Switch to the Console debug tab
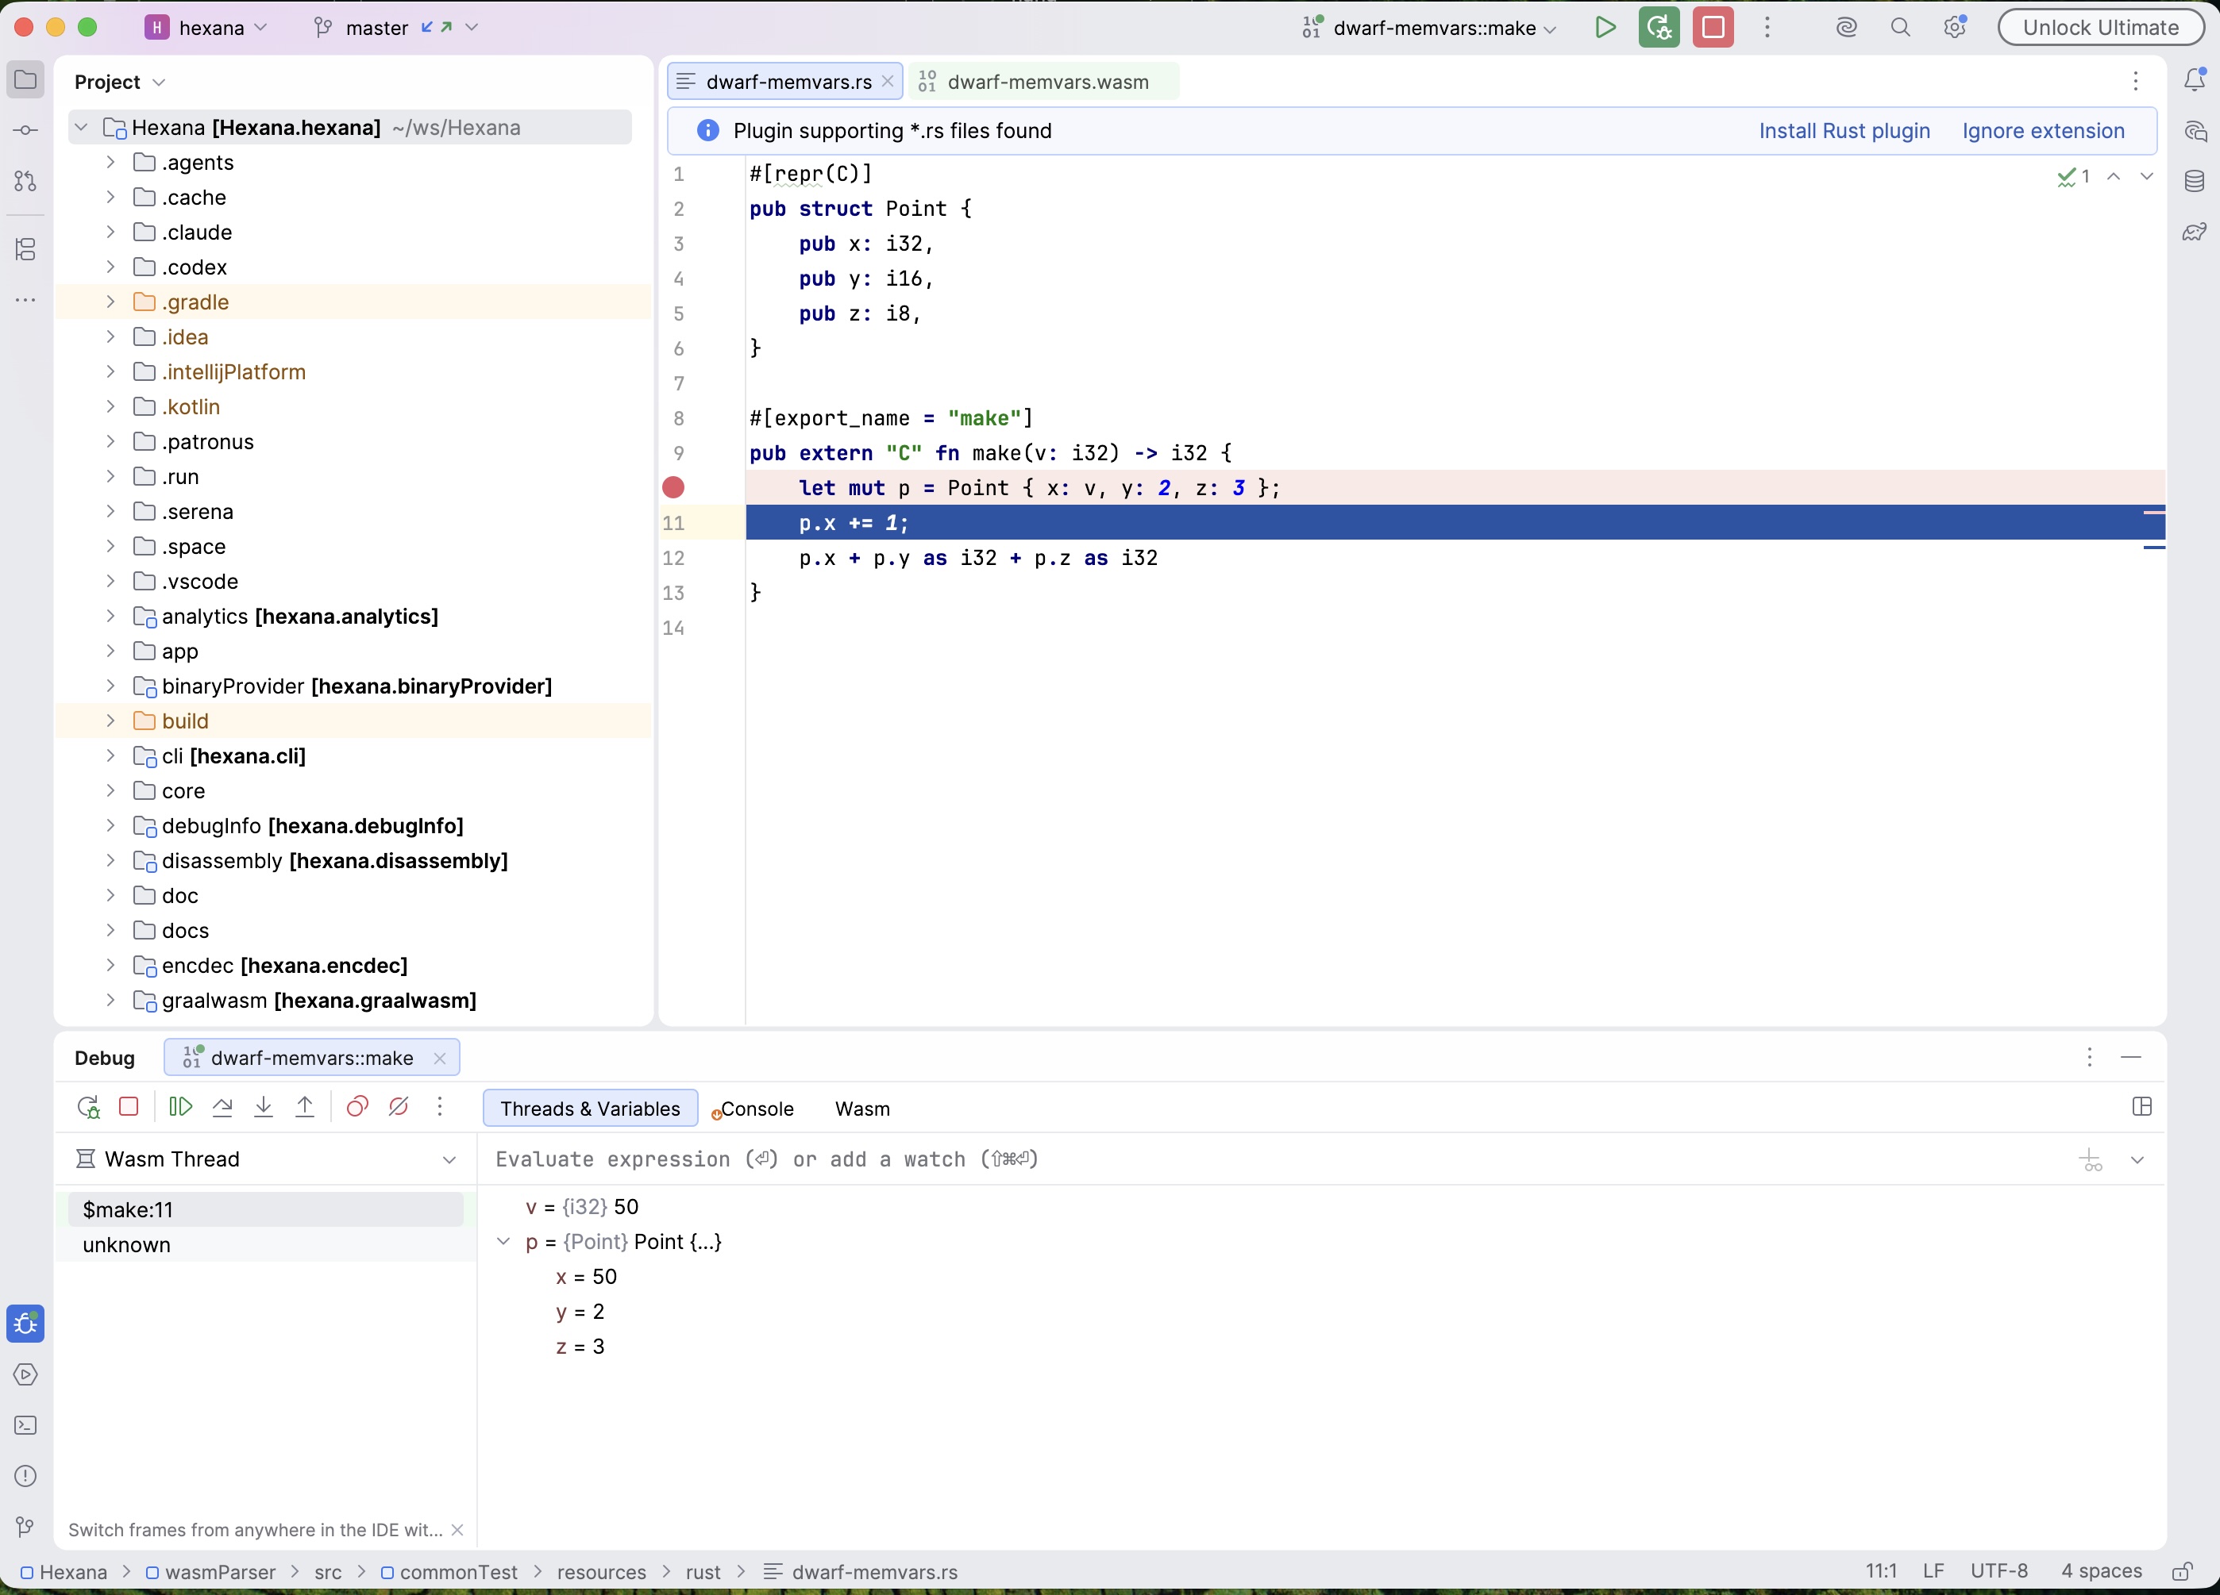The height and width of the screenshot is (1595, 2220). [752, 1109]
